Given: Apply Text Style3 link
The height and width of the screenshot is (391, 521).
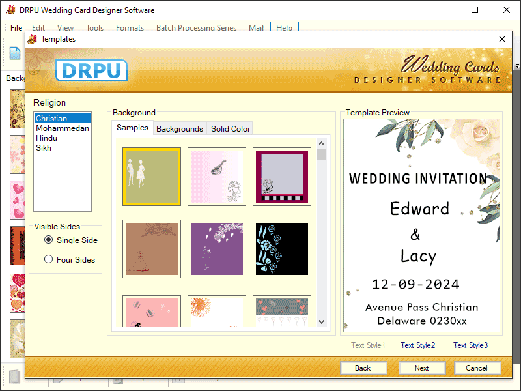Looking at the screenshot, I should pyautogui.click(x=470, y=345).
